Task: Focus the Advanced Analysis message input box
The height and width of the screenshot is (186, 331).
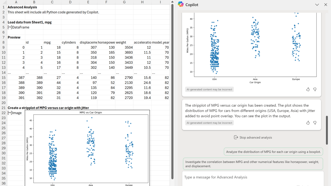Action: (x=253, y=177)
